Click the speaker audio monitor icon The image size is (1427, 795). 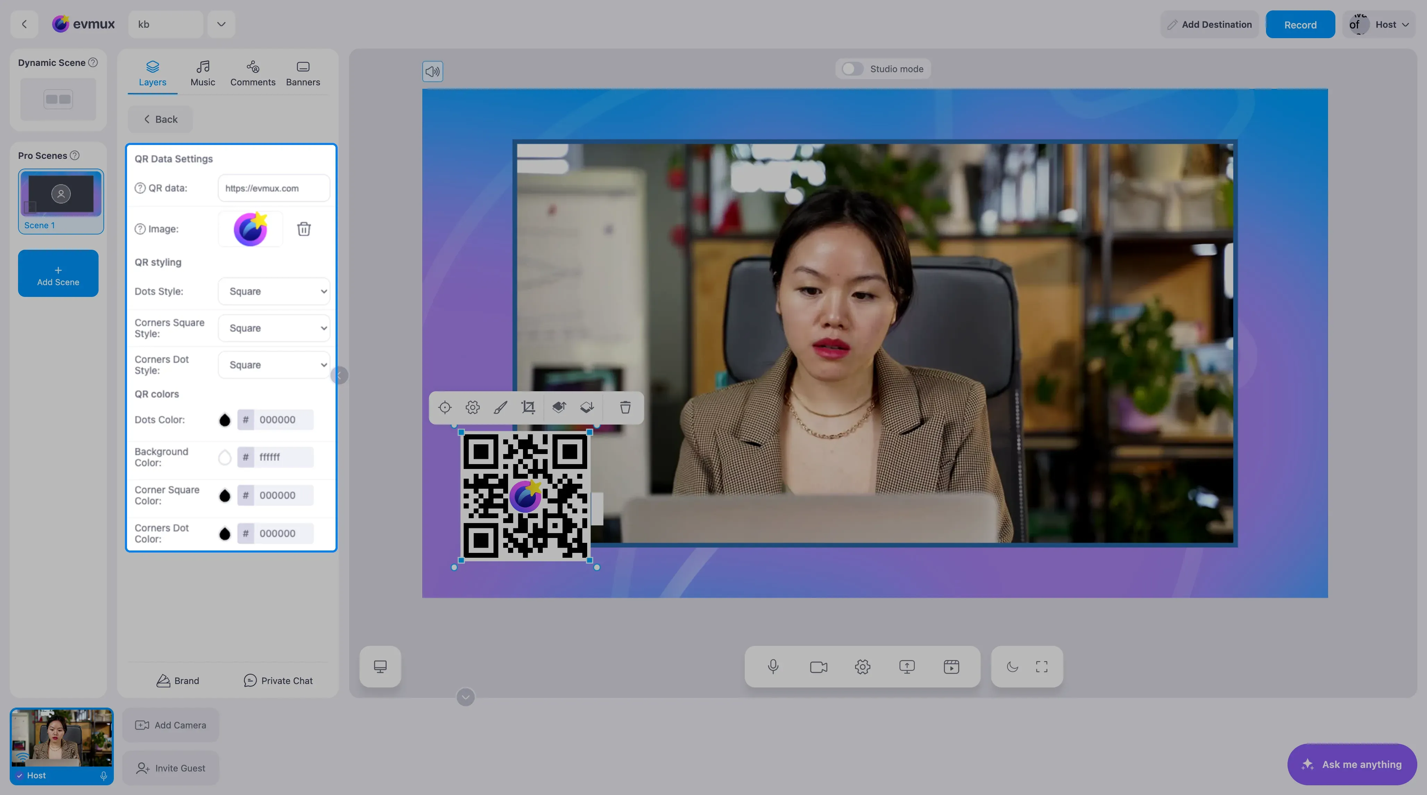click(x=433, y=71)
